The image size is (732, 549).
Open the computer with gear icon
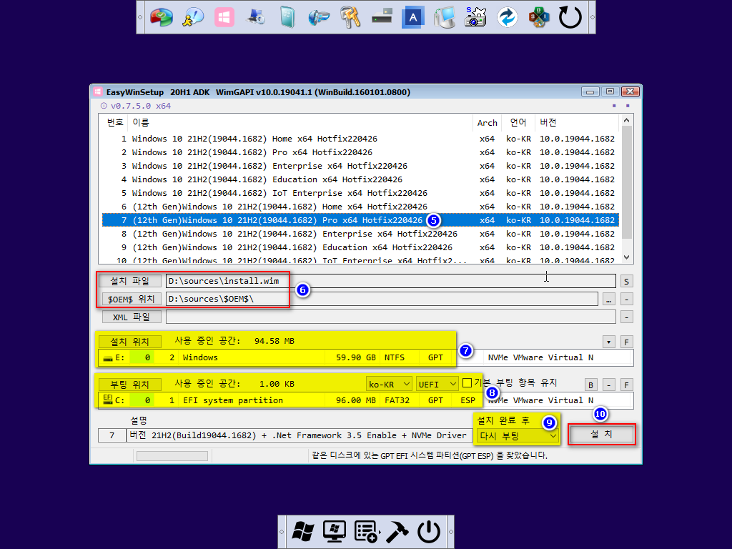point(256,17)
